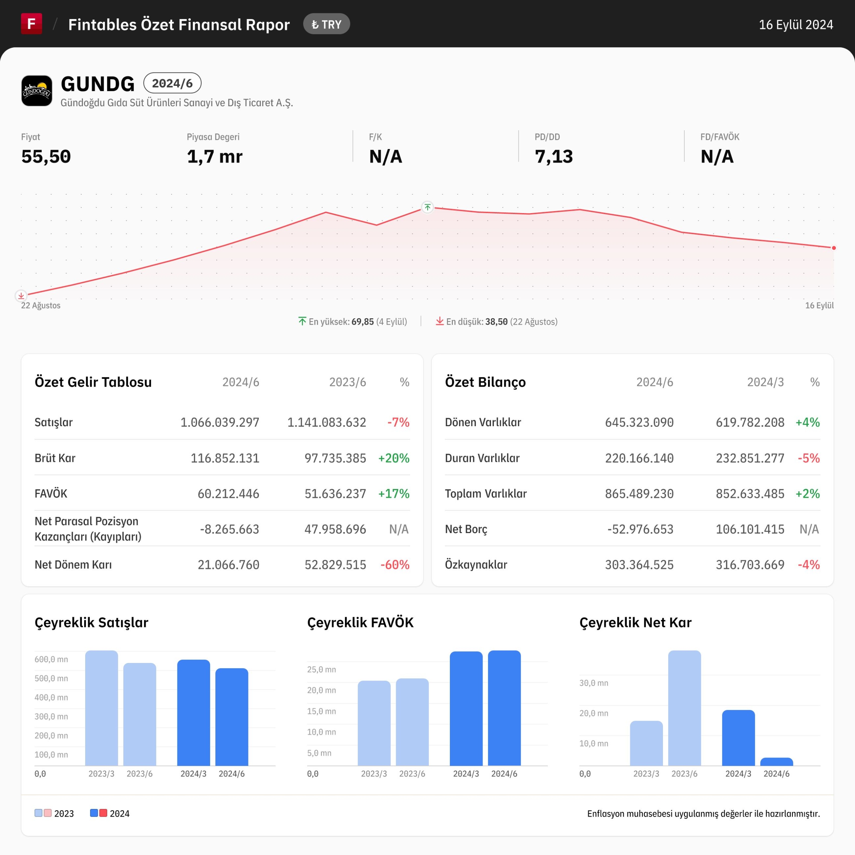Image resolution: width=855 pixels, height=855 pixels.
Task: Click the 2023/3 bar in Çeyreklik Satışlar
Action: (x=101, y=708)
